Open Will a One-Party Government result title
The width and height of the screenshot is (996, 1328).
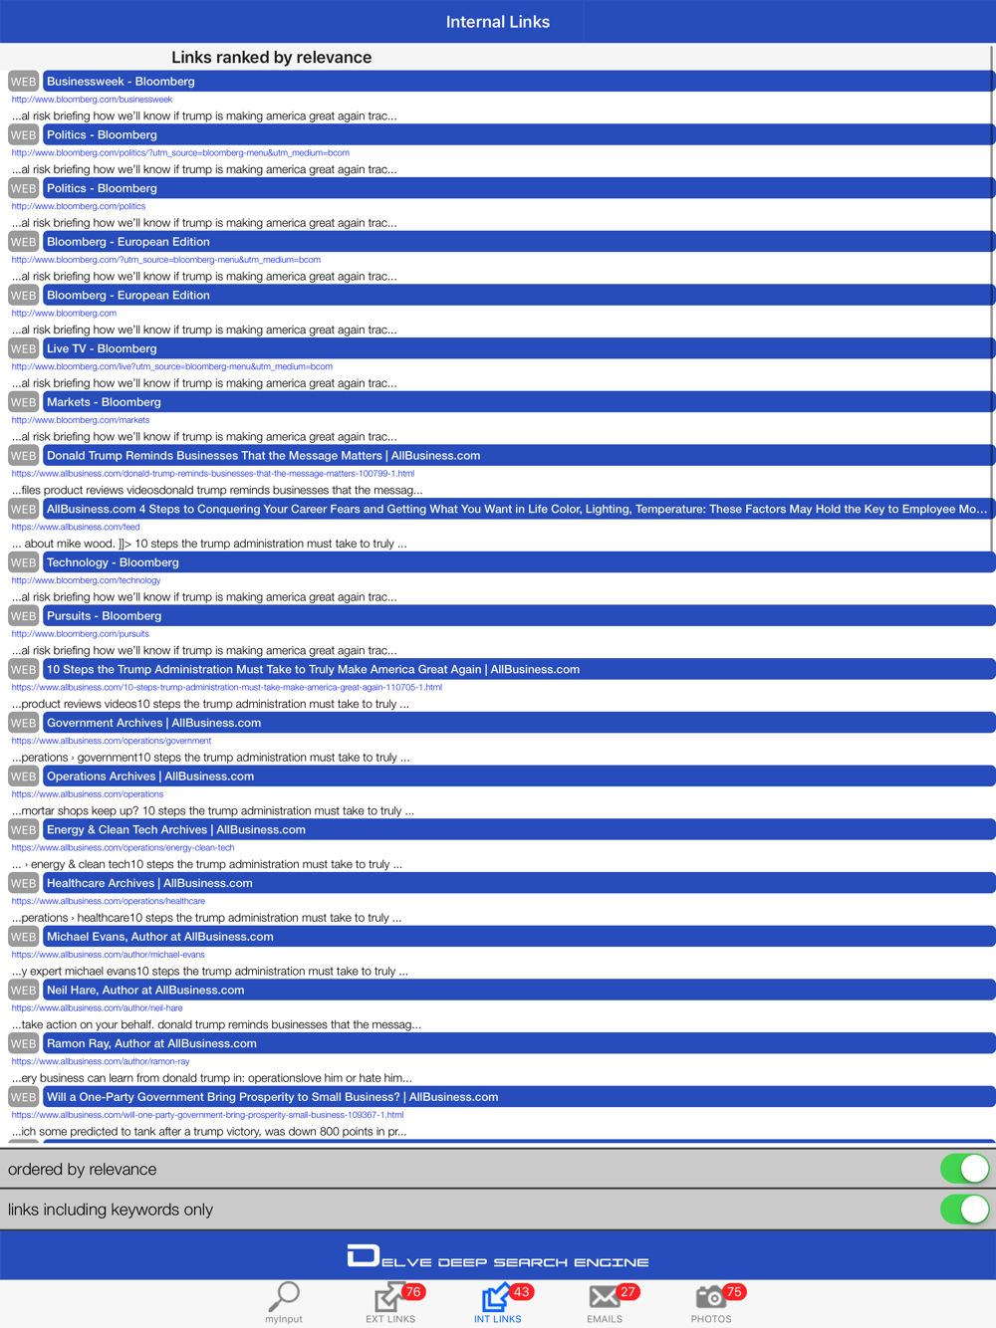click(519, 1097)
